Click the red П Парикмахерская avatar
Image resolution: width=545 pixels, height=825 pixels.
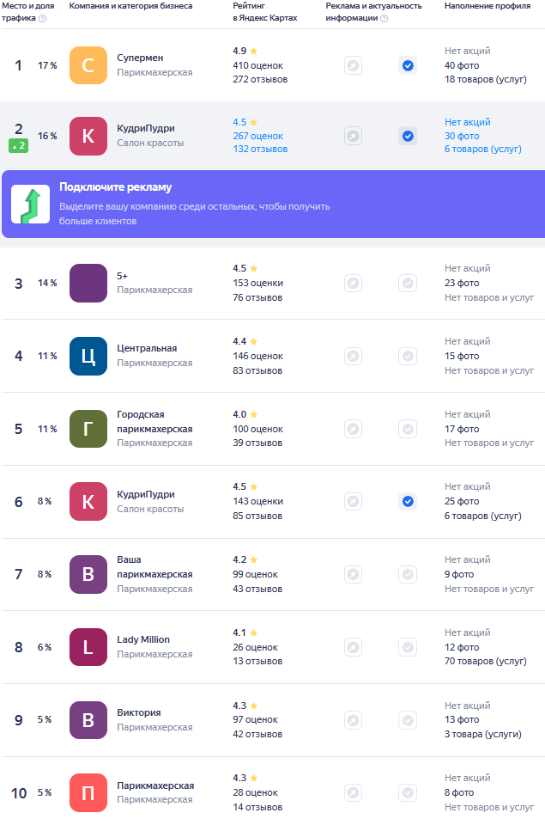88,792
